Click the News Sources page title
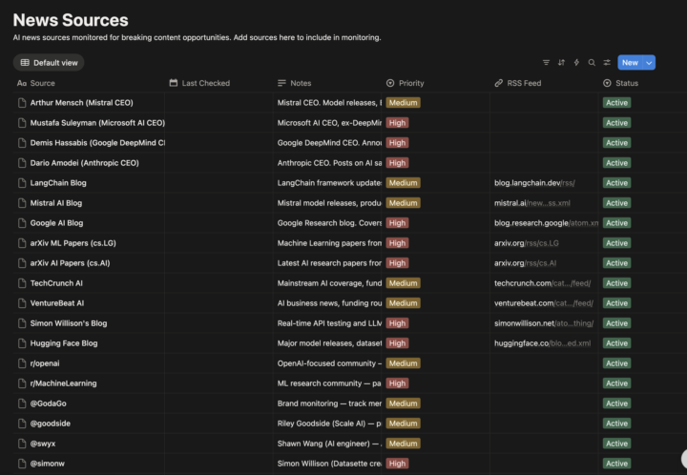This screenshot has width=687, height=475. tap(71, 20)
